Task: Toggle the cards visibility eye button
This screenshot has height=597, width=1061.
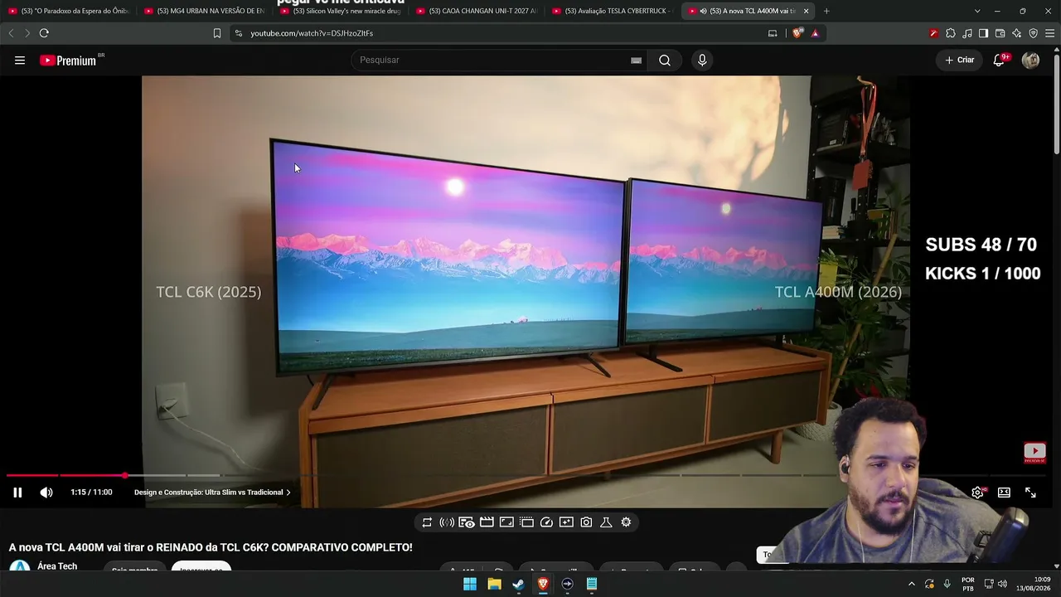Action: click(467, 522)
